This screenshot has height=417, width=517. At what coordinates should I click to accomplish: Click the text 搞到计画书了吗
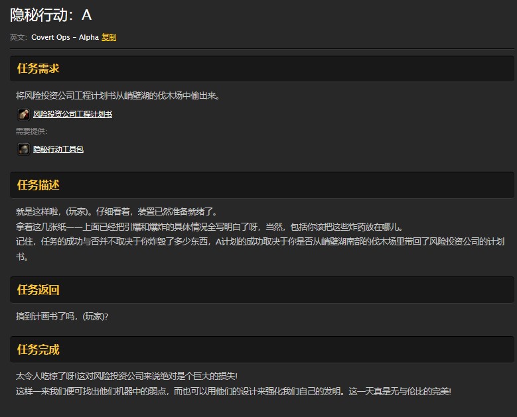coord(62,316)
